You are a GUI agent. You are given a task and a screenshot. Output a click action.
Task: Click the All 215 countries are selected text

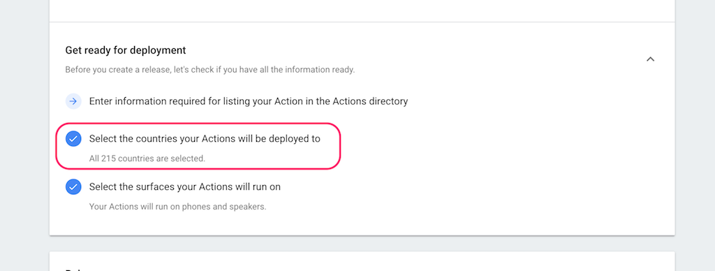[x=147, y=159]
